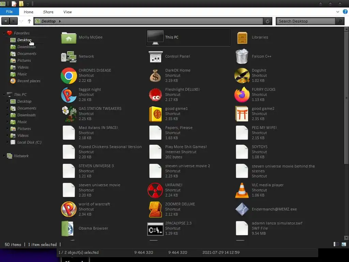Select the Endermanch@MEMZ.exe icon
Viewport: 349px width, 262px height.
click(242, 209)
